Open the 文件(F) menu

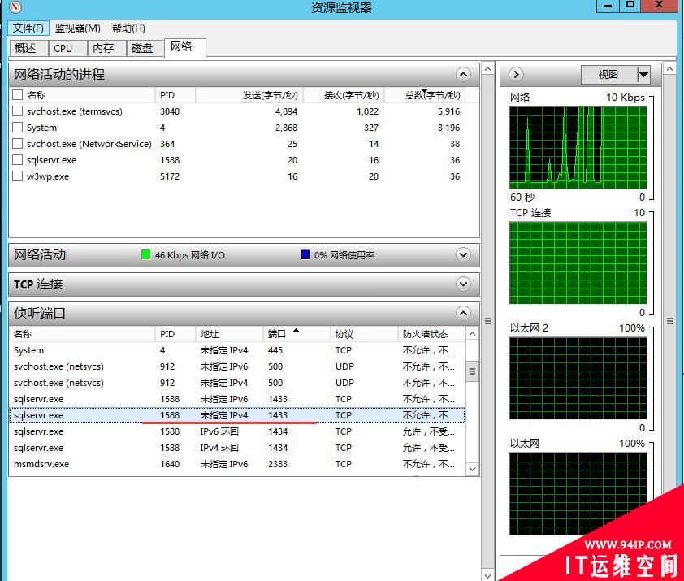[x=28, y=28]
